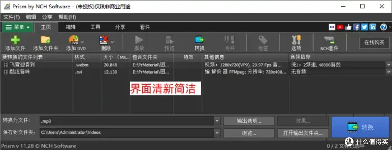Viewport: 392px width, 150px height.
Task: Click the thumbs-up like icon
Action: click(x=348, y=27)
